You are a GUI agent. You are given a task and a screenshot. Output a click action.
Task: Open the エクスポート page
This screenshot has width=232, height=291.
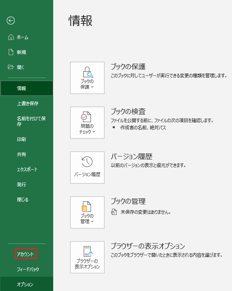(27, 169)
